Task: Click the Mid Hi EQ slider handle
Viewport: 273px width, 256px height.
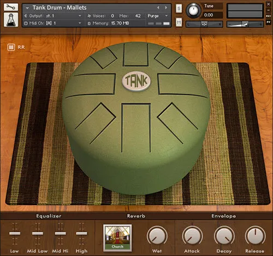Action: (61, 234)
